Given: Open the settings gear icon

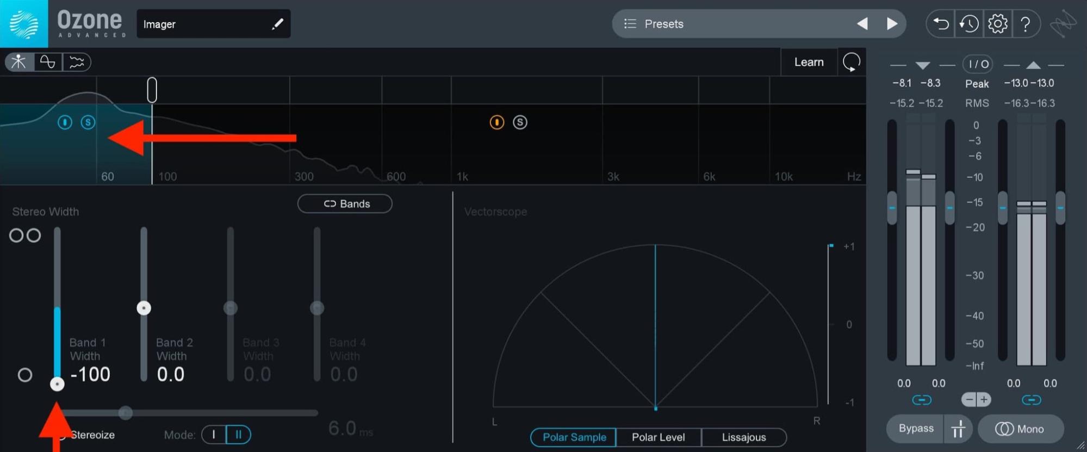Looking at the screenshot, I should tap(997, 24).
